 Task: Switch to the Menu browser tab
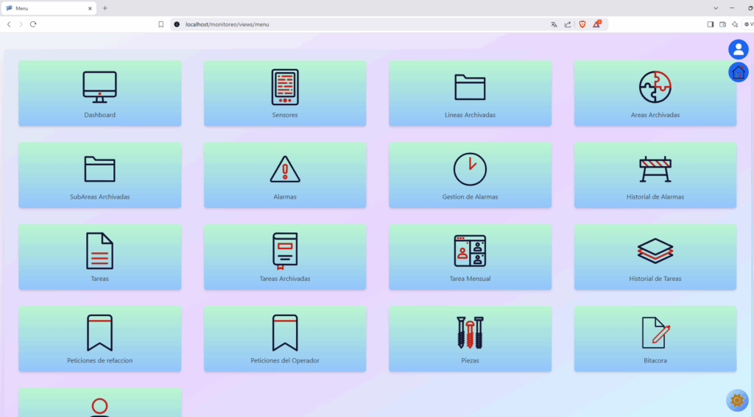pos(48,8)
